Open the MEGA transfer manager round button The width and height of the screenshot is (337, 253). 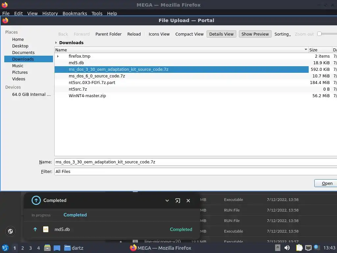[10, 231]
